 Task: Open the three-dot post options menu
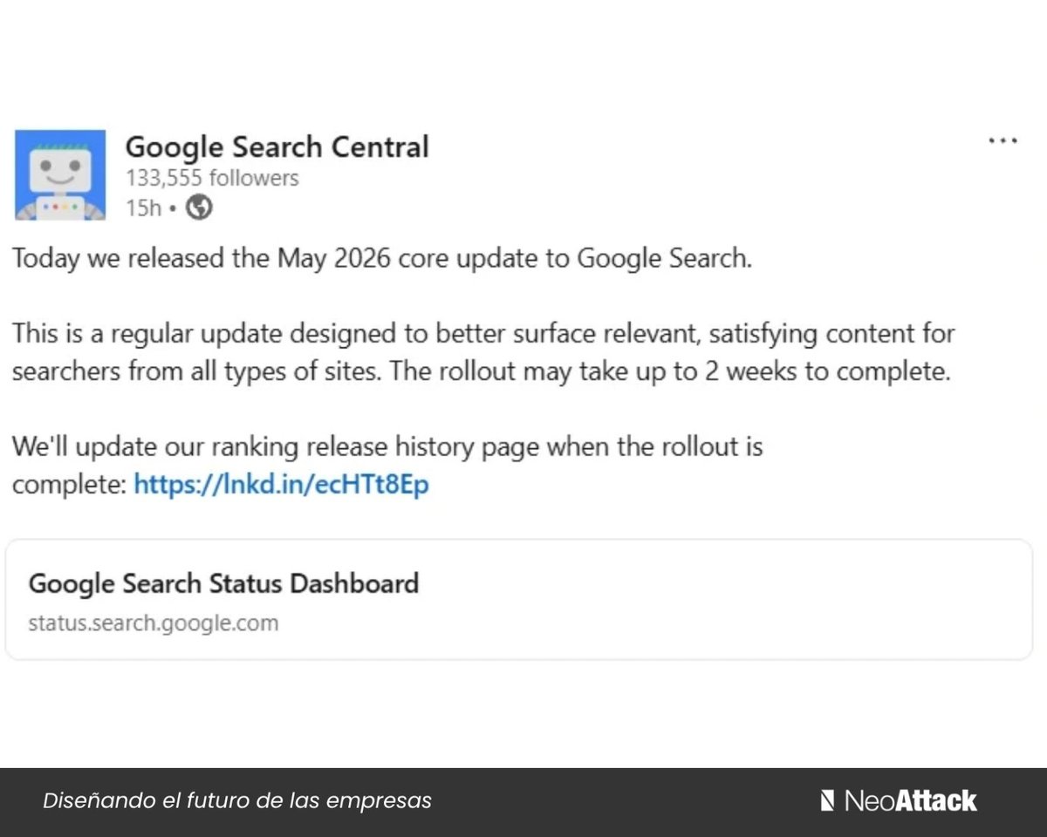1003,140
